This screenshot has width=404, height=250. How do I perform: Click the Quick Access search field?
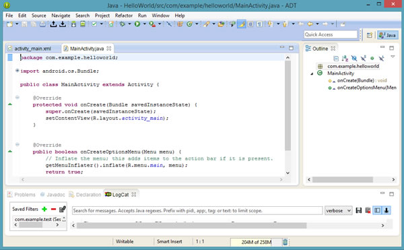(x=331, y=34)
